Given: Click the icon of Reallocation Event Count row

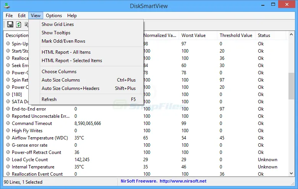Looking at the screenshot, I should [x=8, y=174].
